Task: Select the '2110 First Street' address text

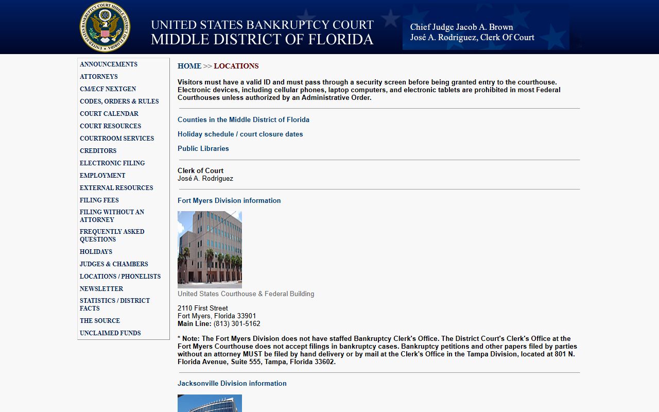Action: [203, 308]
